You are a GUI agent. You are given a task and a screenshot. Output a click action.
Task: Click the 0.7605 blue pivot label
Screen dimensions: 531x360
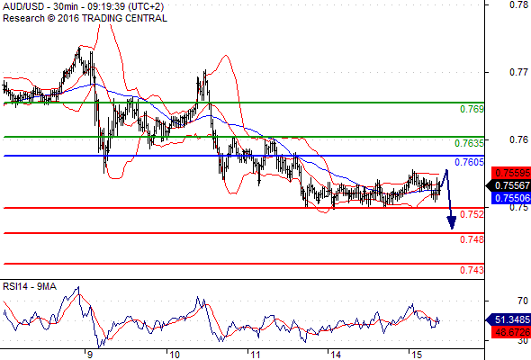coord(469,162)
